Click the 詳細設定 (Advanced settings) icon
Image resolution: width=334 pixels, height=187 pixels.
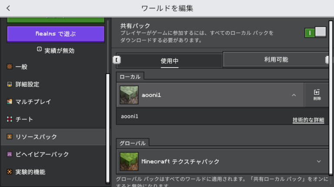(x=9, y=84)
